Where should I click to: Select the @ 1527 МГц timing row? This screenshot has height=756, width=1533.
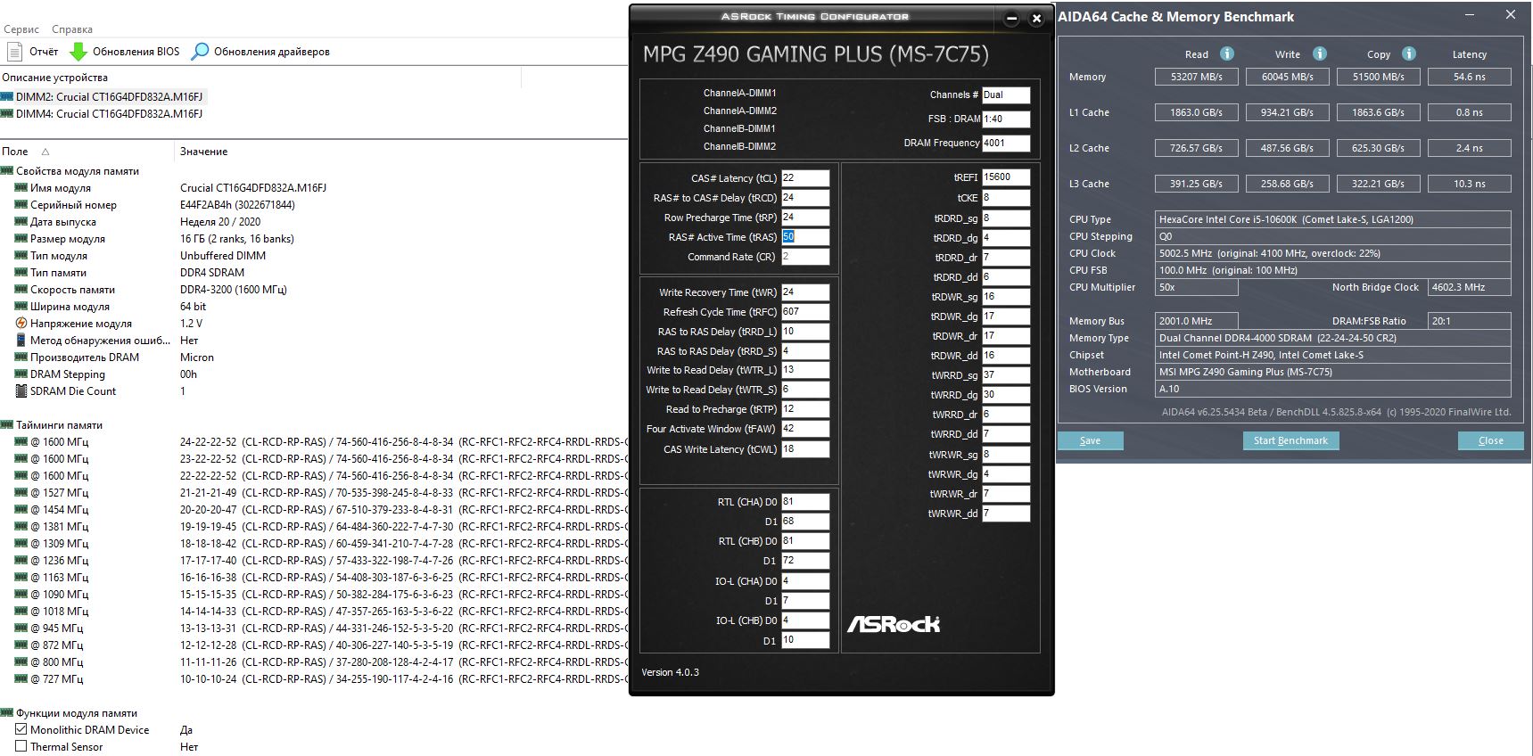(312, 493)
